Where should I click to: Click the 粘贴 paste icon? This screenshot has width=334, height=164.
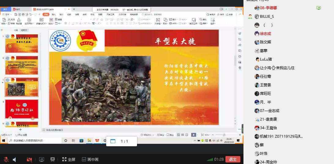4,20
